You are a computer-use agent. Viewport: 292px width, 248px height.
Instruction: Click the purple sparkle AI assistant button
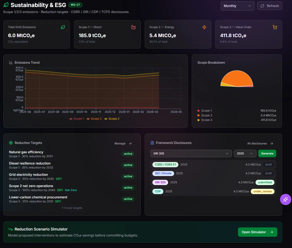(x=285, y=200)
